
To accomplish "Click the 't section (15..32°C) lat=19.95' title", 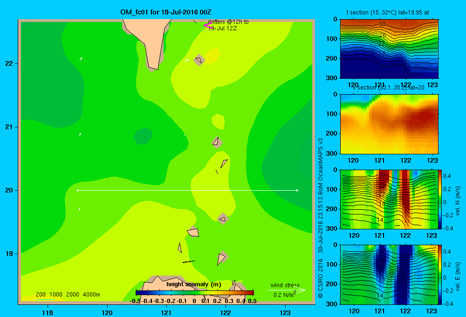I will (388, 13).
